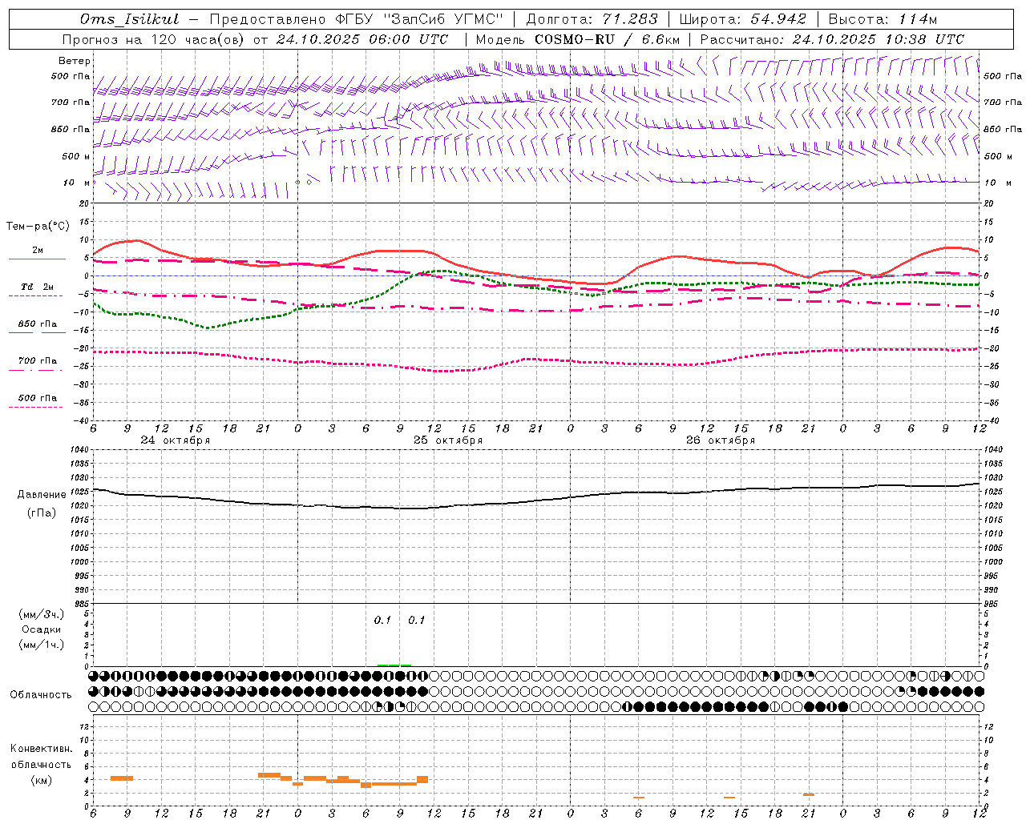Click the '26 октября' date label
This screenshot has width=1026, height=820.
(x=720, y=440)
